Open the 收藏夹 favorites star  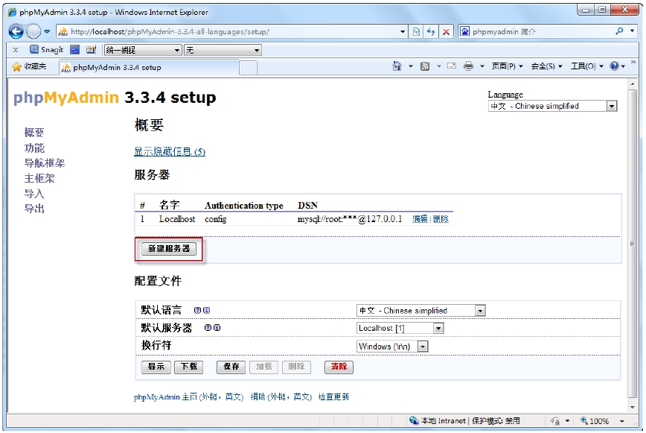[x=29, y=66]
